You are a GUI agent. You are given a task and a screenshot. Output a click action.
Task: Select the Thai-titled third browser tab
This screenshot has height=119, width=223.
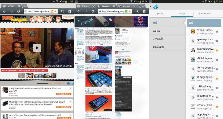pyautogui.click(x=127, y=6)
